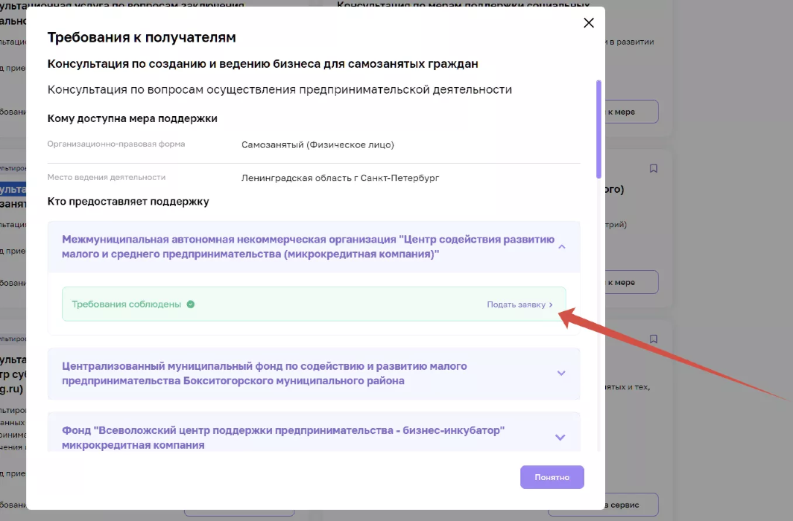793x521 pixels.
Task: Click the green "Требования соблюдены" status banner
Action: 313,304
